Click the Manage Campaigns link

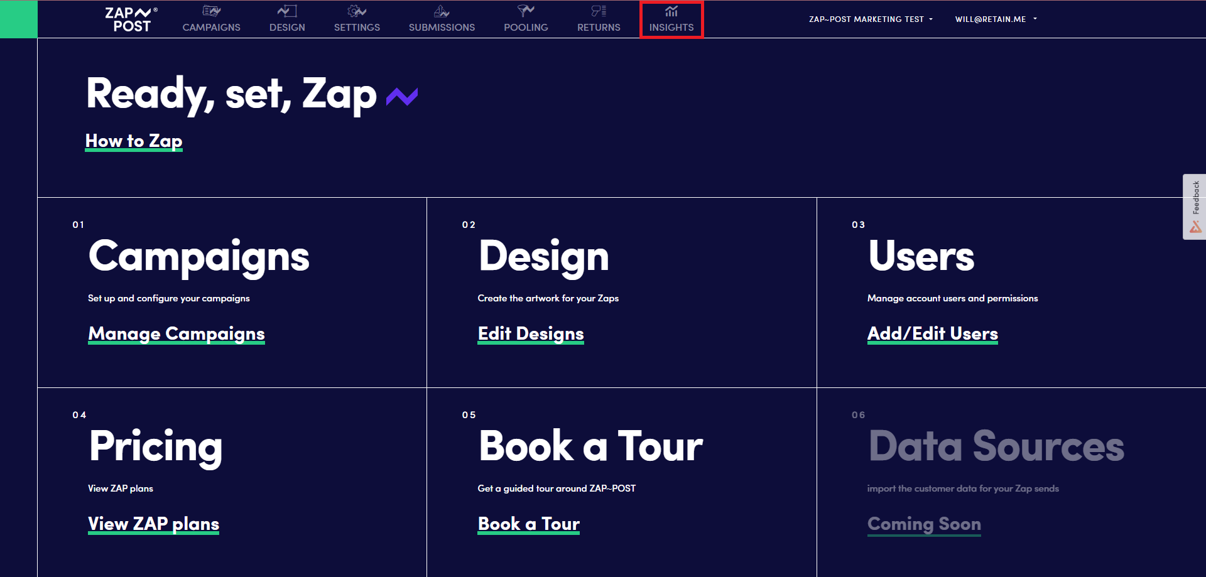tap(177, 333)
